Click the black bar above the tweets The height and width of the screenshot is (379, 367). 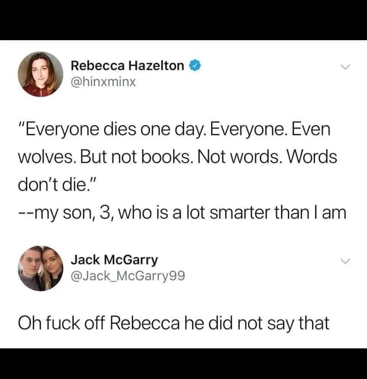pos(183,20)
